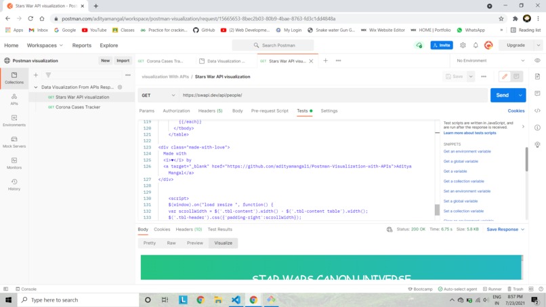Open Bootcamp in footer
Image resolution: width=546 pixels, height=307 pixels.
420,289
